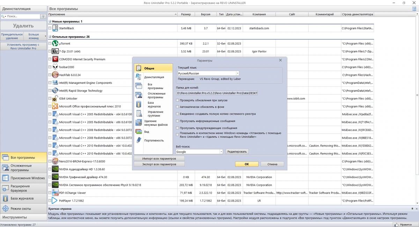
Task: Open База журналов in the left sidebar
Action: click(23, 198)
